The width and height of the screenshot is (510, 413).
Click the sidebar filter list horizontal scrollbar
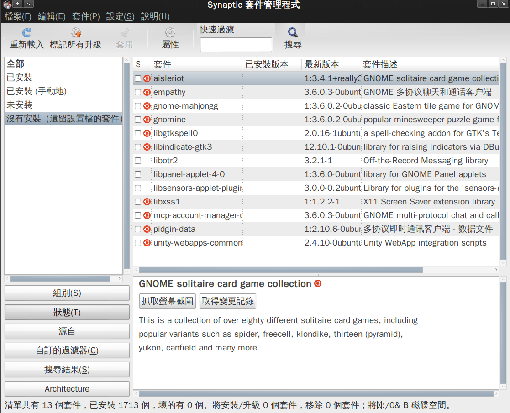click(x=60, y=278)
